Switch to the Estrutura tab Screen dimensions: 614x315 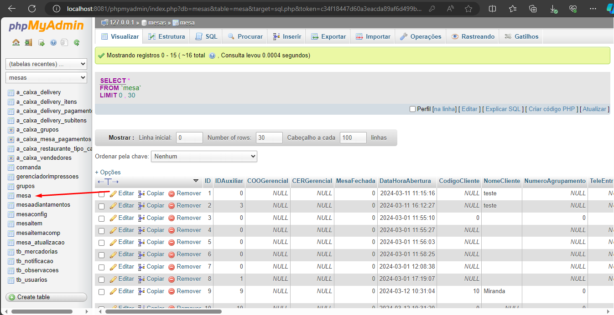pos(166,37)
